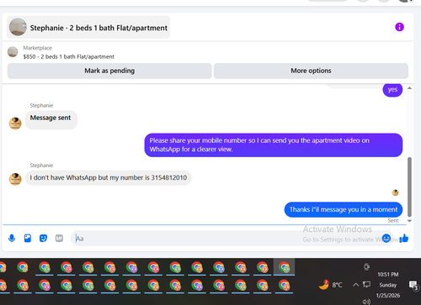The width and height of the screenshot is (421, 305).
Task: Click Stephanie's avatar beside the phone number message
Action: tap(15, 179)
